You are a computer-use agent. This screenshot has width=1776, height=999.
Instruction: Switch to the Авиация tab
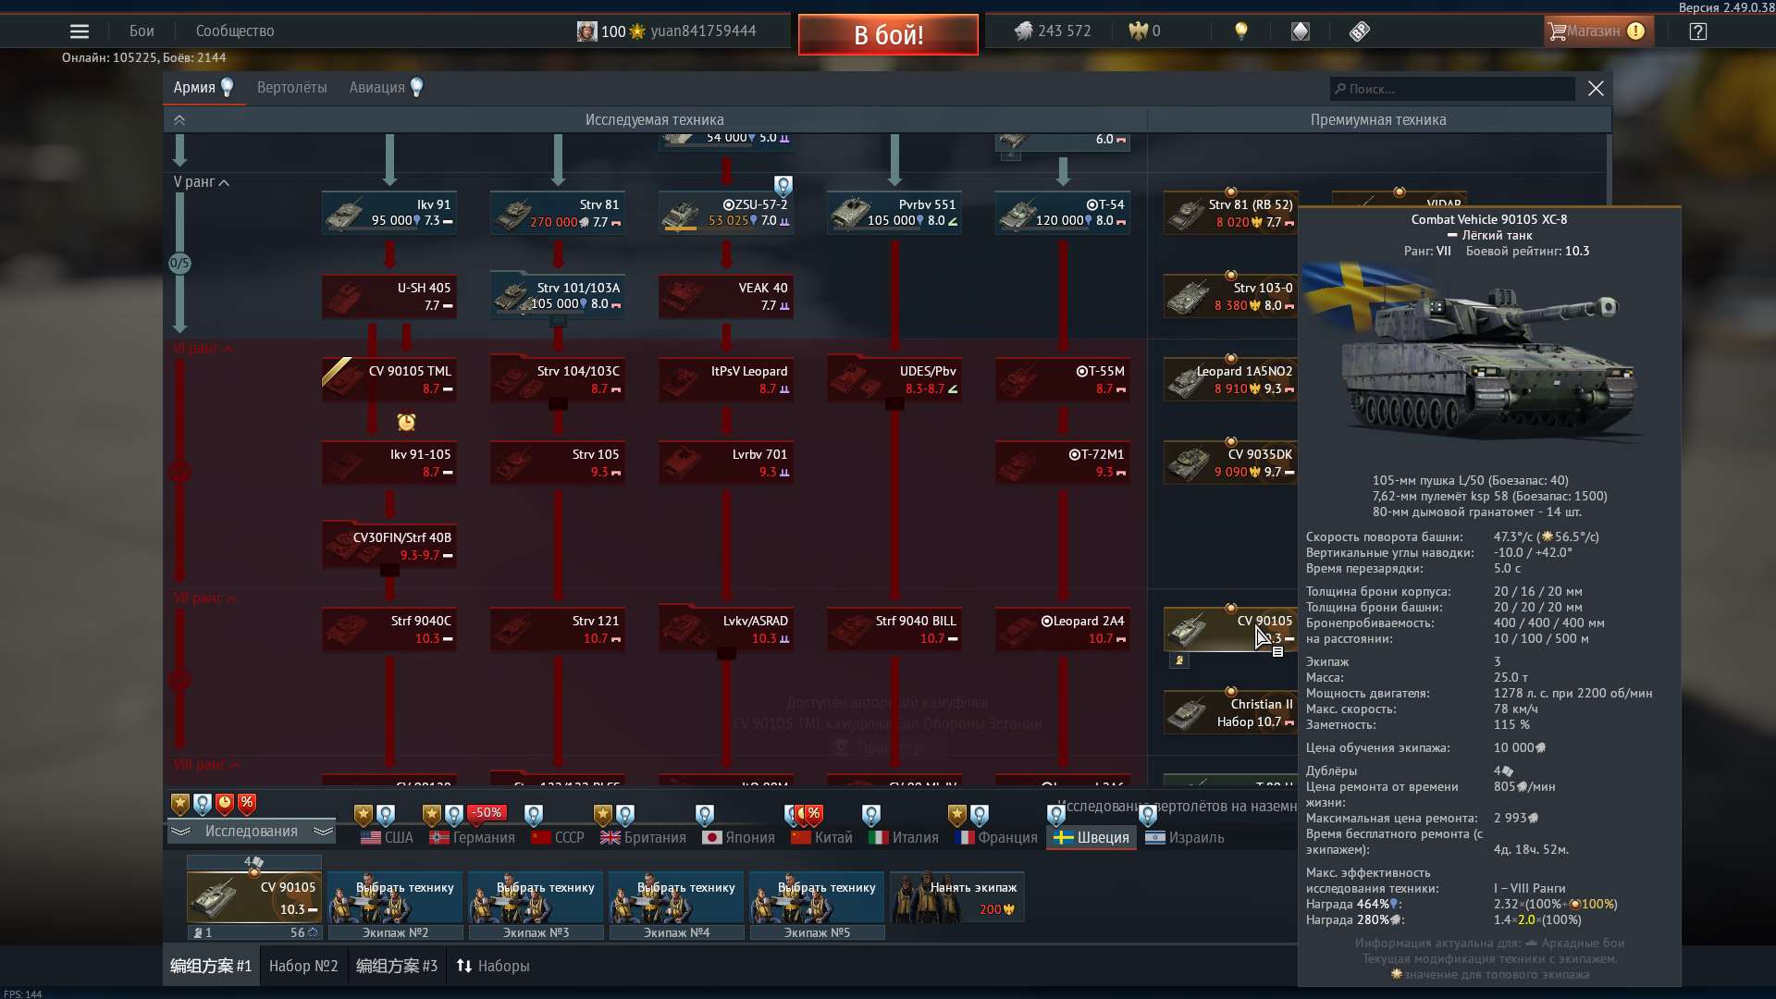376,88
